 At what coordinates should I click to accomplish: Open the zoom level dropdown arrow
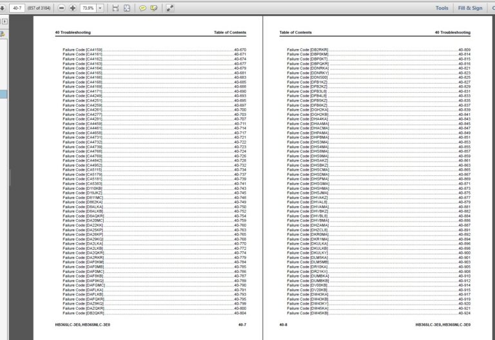point(100,8)
